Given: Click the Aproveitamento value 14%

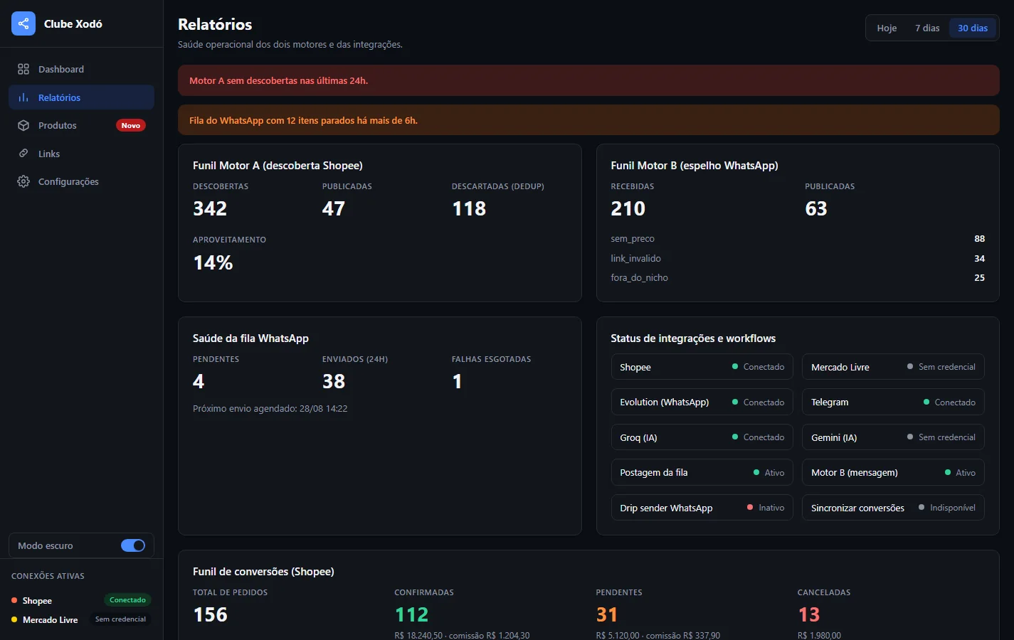Looking at the screenshot, I should [x=213, y=262].
